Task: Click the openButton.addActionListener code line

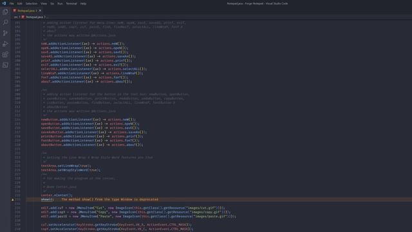Action: (x=90, y=124)
